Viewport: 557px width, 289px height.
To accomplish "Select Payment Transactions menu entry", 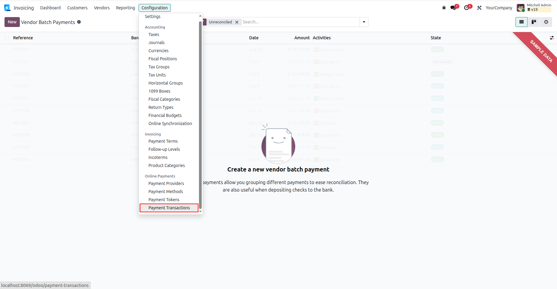I will click(169, 208).
